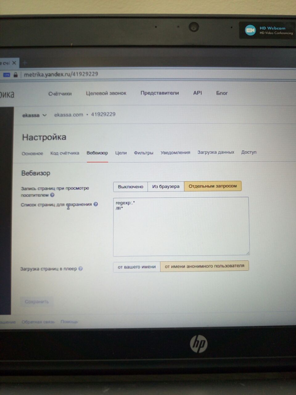296x395 pixels.
Task: Select Отдельным запросом recording option
Action: tap(212, 186)
